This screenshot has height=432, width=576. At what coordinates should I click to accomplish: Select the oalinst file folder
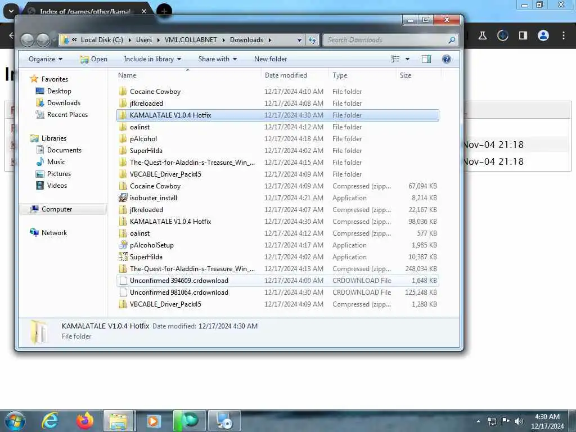[278, 127]
